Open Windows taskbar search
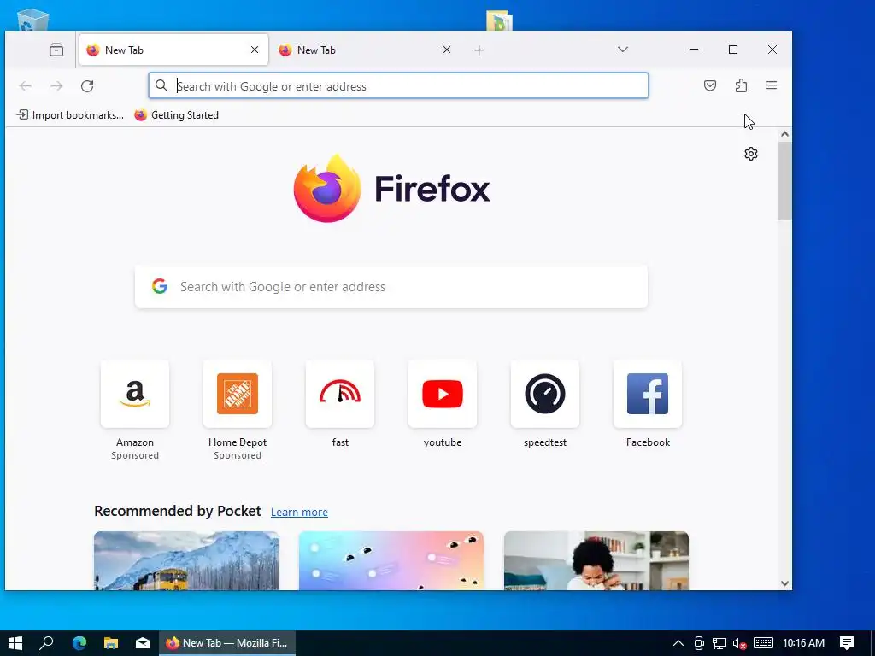 (47, 643)
